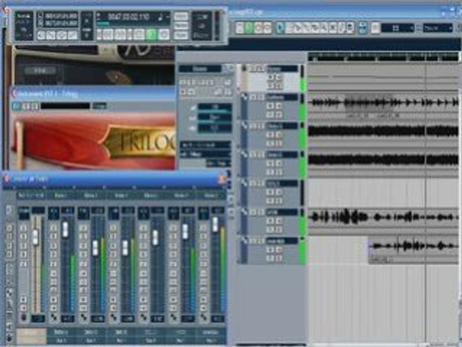Click the level value under the third mixer fader
The height and width of the screenshot is (347, 462).
(98, 319)
